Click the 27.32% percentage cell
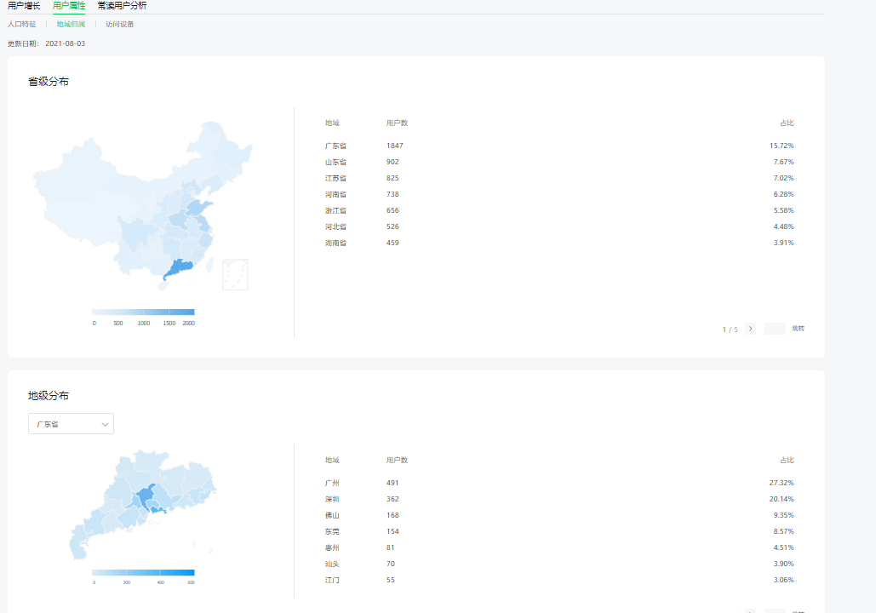The height and width of the screenshot is (613, 876). pyautogui.click(x=782, y=483)
